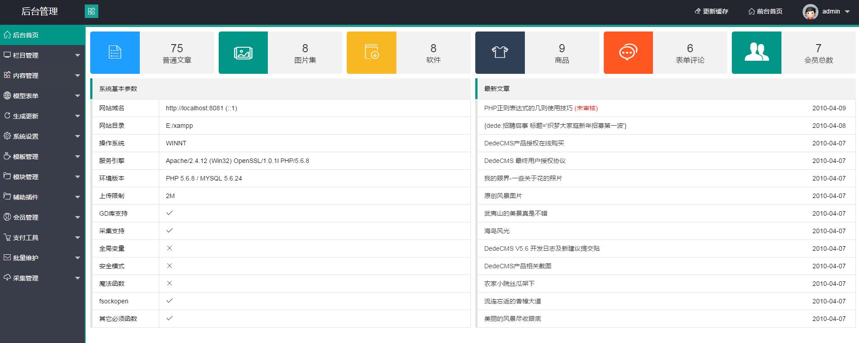Open article DedeCMS产品授权在线购买
Viewport: 859px width, 343px height.
point(524,143)
